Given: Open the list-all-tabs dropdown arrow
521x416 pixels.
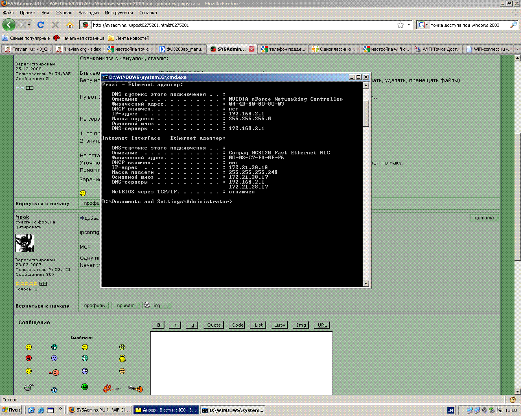Looking at the screenshot, I should [517, 49].
